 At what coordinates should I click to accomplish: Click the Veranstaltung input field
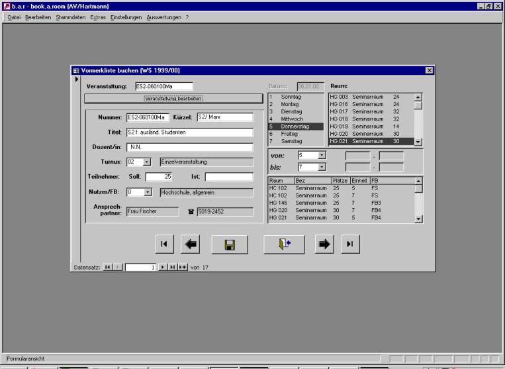pos(164,86)
